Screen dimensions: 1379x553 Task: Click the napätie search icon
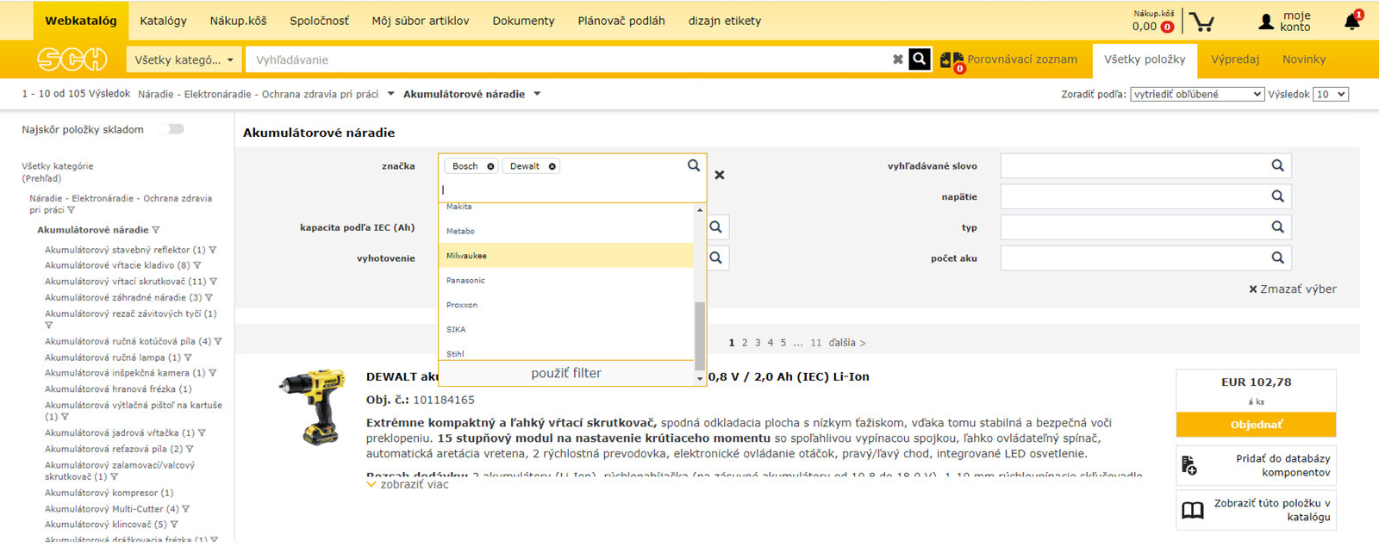pyautogui.click(x=1277, y=196)
